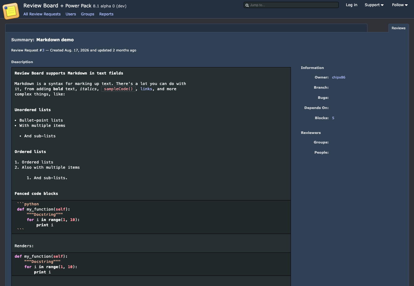Select the sampleCode() inline code

pos(118,89)
